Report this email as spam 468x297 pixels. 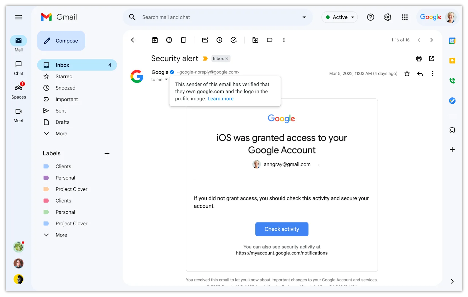pyautogui.click(x=169, y=40)
